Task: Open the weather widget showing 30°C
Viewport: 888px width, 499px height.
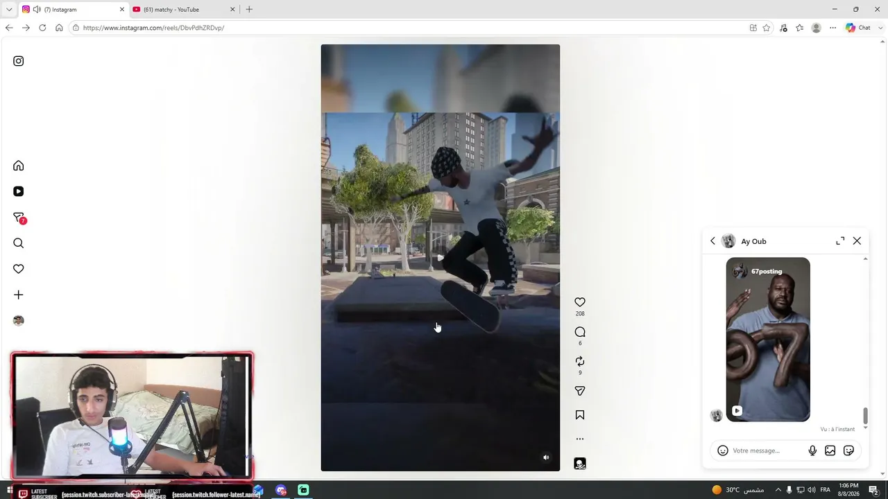Action: (x=738, y=490)
